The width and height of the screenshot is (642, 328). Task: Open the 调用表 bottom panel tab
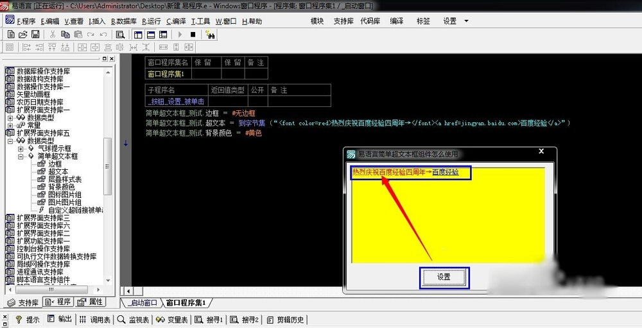point(96,320)
